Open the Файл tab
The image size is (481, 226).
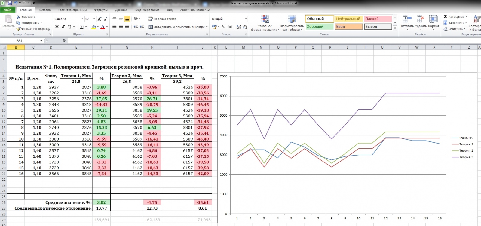pyautogui.click(x=8, y=10)
